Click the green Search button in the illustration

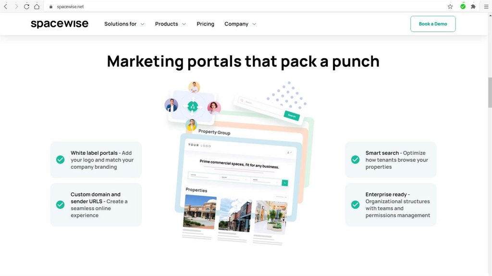[292, 115]
